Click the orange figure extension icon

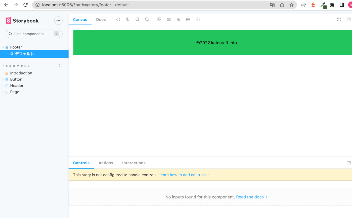313,5
